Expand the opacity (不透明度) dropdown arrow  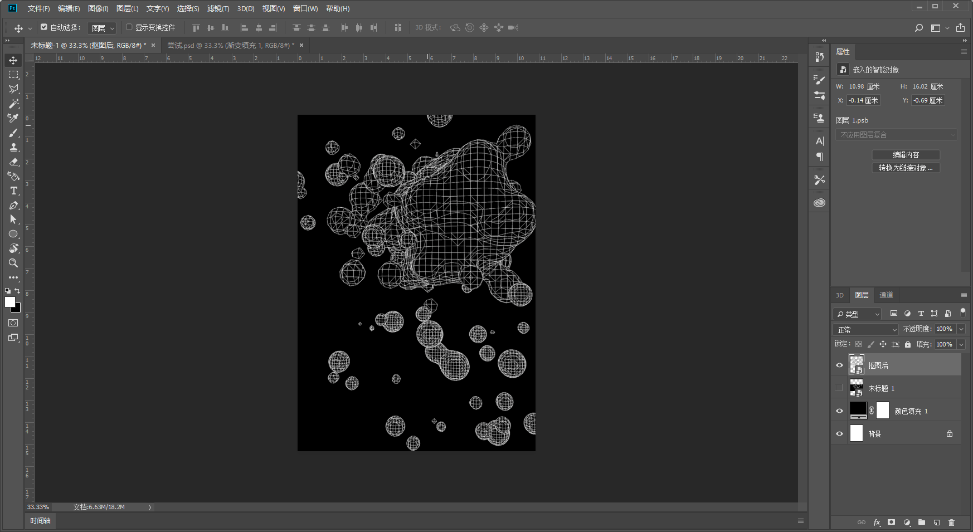pyautogui.click(x=961, y=329)
